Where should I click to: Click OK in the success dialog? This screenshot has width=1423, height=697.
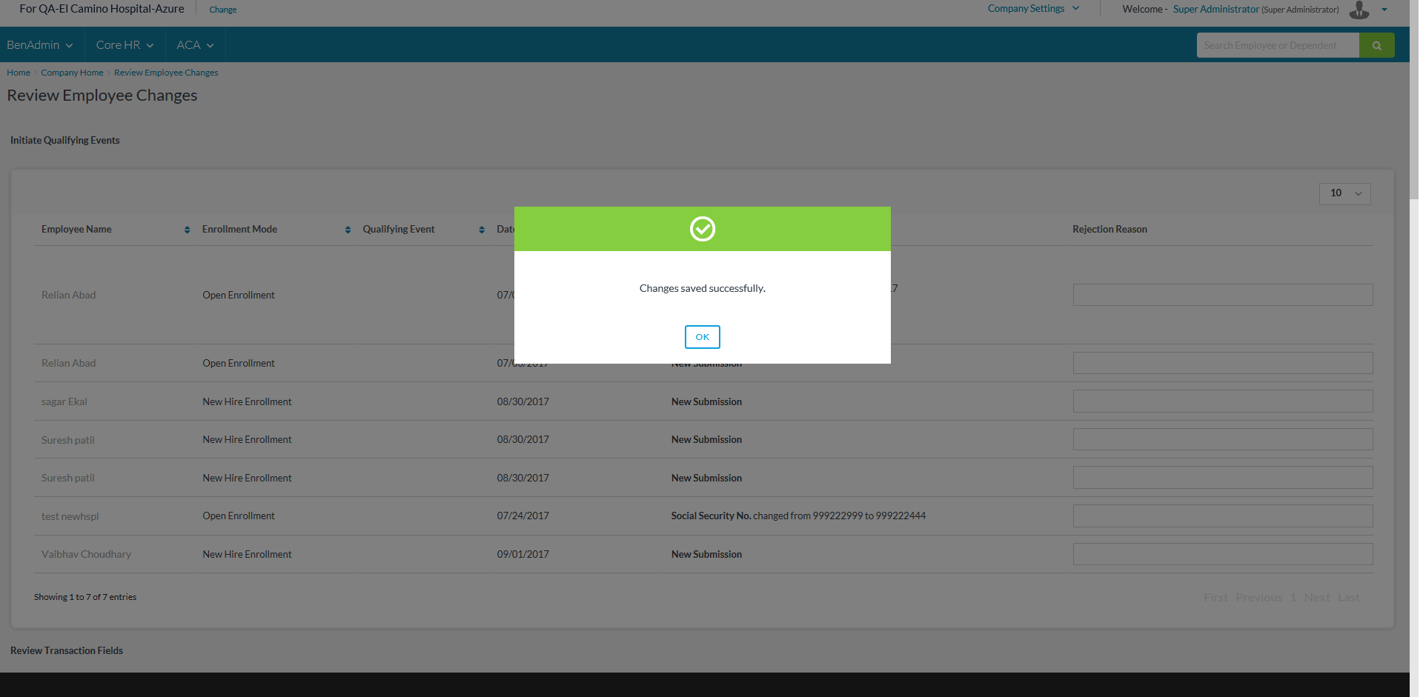pos(702,337)
